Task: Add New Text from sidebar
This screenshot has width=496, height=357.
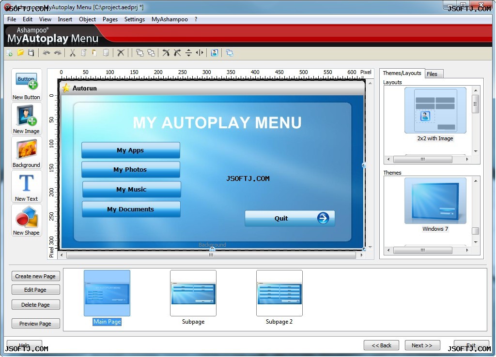Action: pyautogui.click(x=26, y=187)
